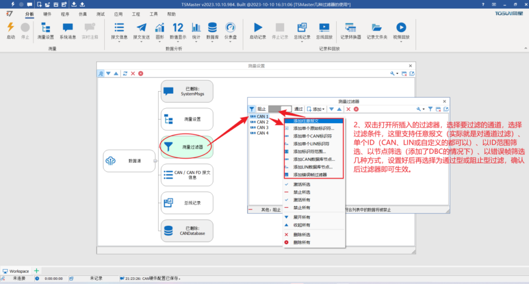The image size is (529, 284).
Task: Select 激活所选 in the context menu
Action: coord(302,184)
